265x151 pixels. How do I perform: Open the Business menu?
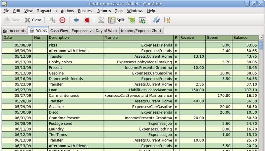(85, 11)
